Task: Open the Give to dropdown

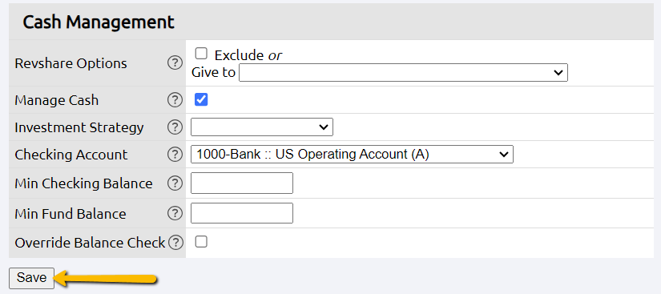Action: coord(404,72)
